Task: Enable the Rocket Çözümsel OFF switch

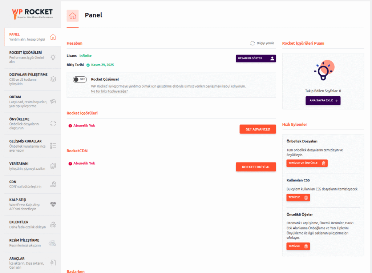Action: 80,79
